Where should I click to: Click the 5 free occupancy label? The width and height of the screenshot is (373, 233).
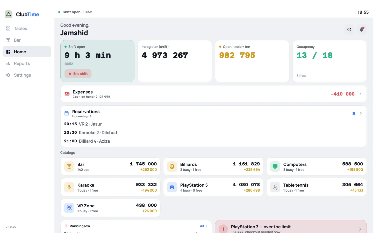coord(301,76)
